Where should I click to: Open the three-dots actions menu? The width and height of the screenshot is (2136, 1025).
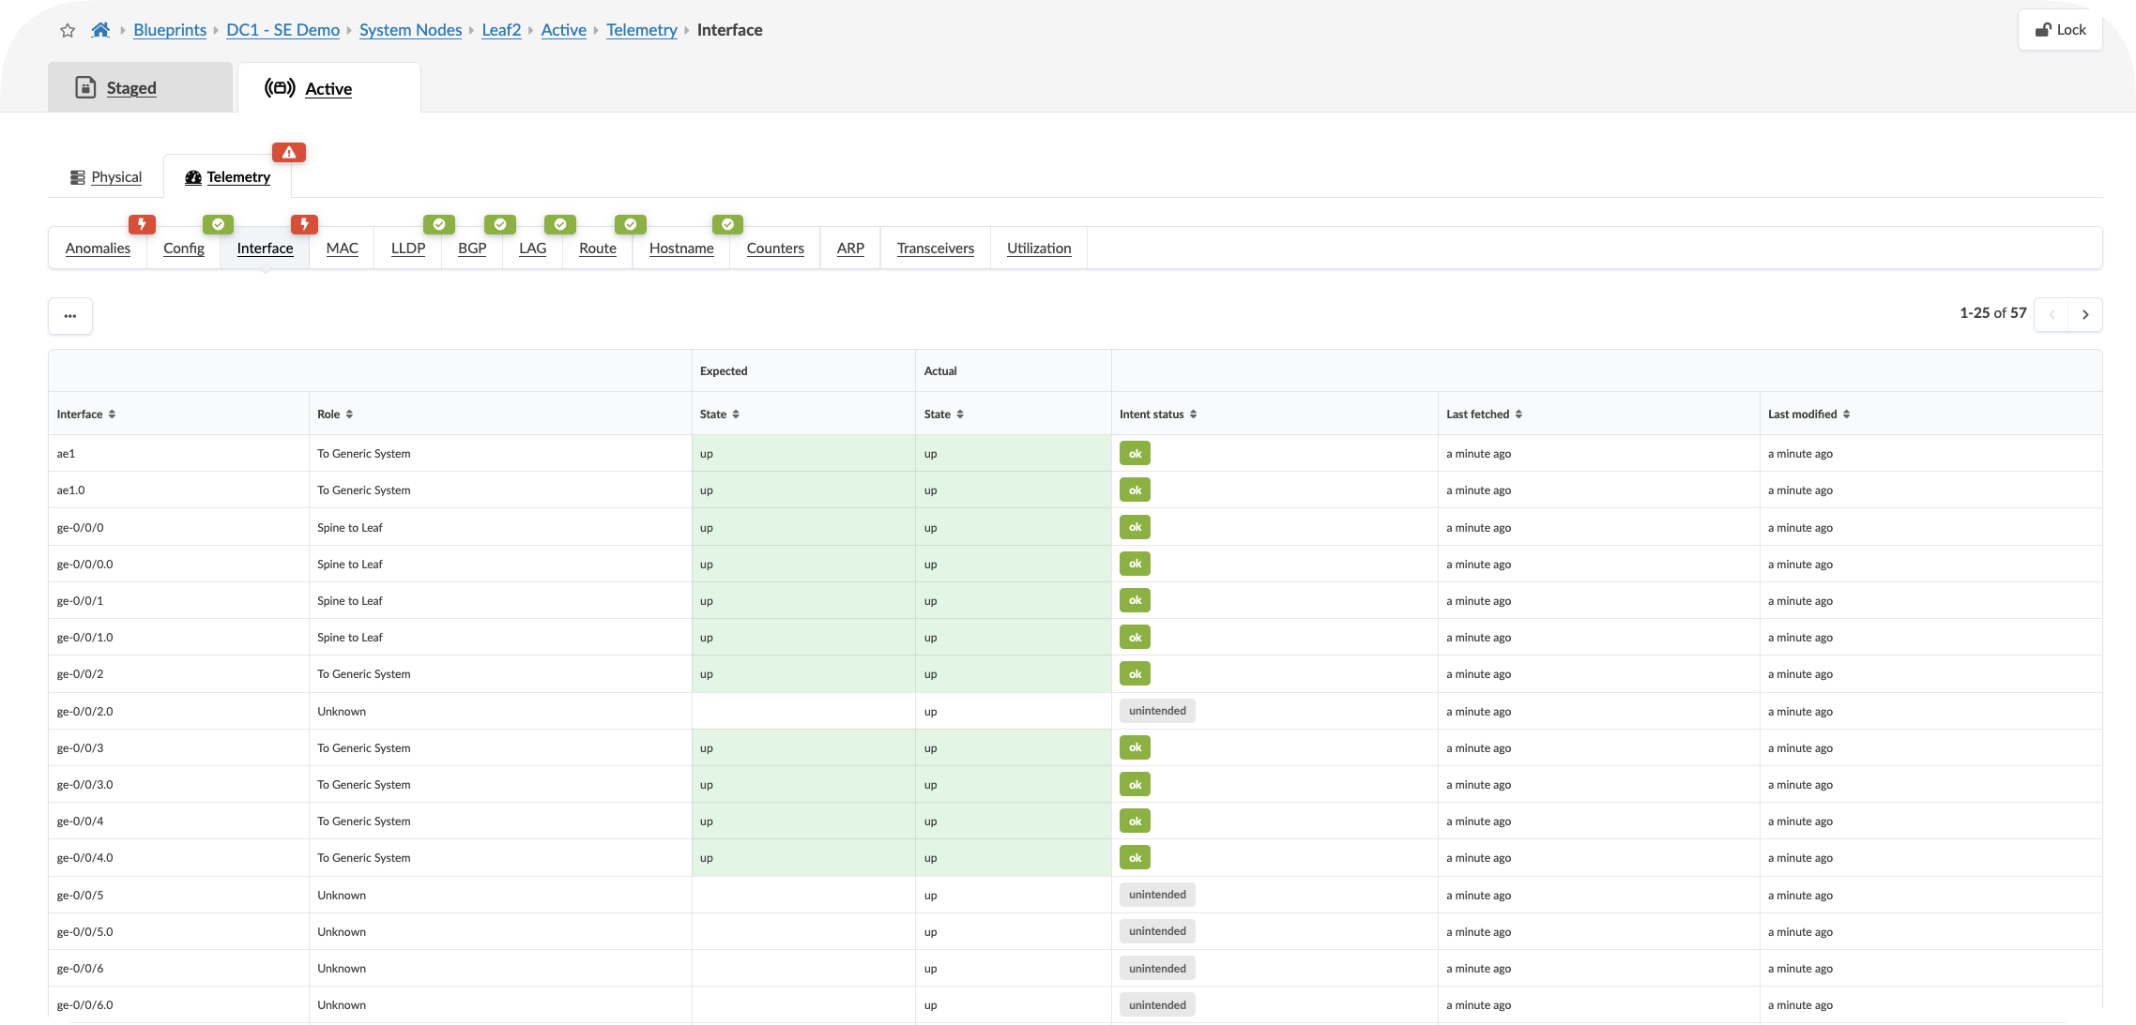[70, 316]
